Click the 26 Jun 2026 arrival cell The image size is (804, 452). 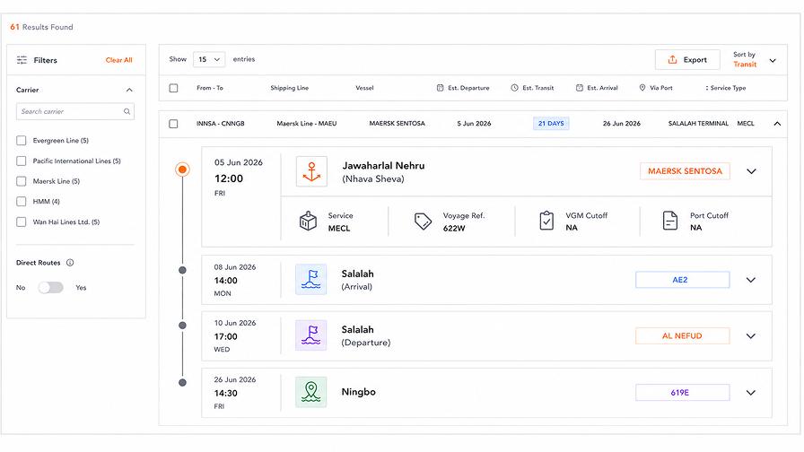[622, 124]
